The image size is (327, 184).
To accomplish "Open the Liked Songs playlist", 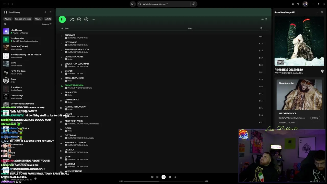I will (27, 31).
